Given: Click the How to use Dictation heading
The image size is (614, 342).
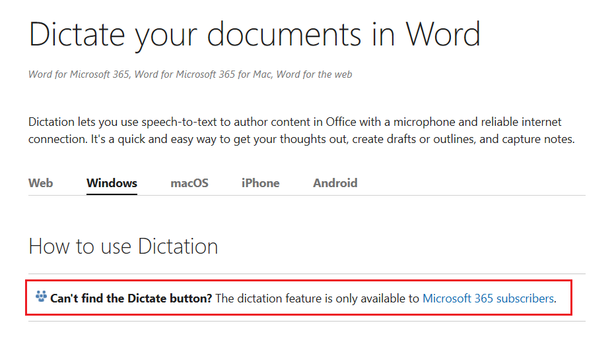Looking at the screenshot, I should coord(123,246).
